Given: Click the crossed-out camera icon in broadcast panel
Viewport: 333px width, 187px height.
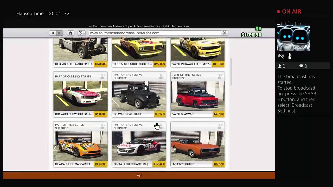Looking at the screenshot, I should (281, 56).
